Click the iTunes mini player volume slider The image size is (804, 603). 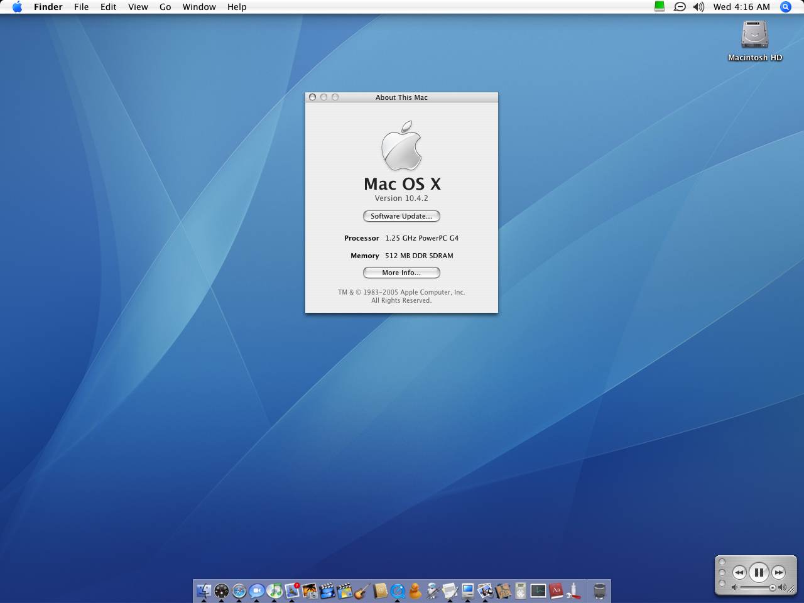click(x=756, y=588)
